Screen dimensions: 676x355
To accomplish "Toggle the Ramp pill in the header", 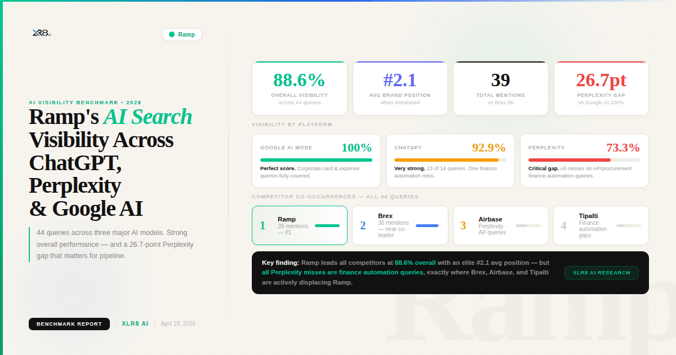I will (x=181, y=34).
